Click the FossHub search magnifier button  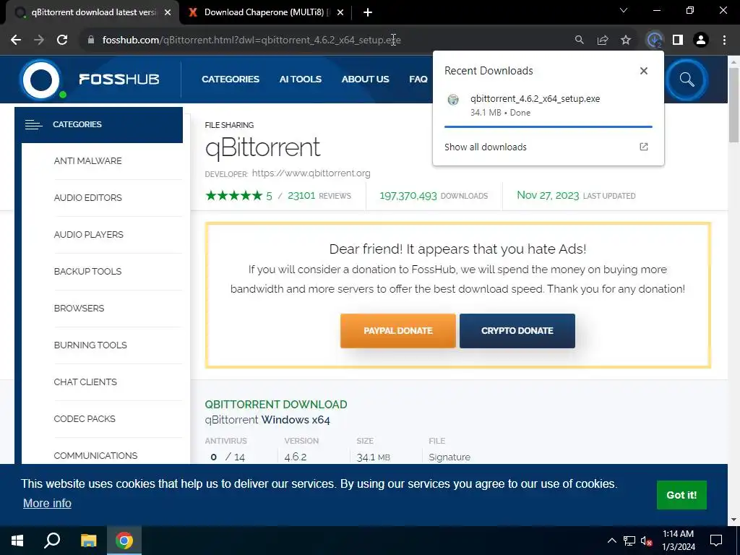click(687, 79)
